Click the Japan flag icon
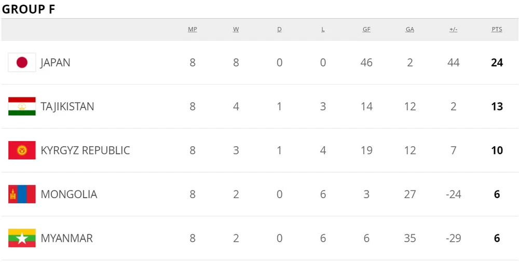The height and width of the screenshot is (264, 519). point(22,63)
